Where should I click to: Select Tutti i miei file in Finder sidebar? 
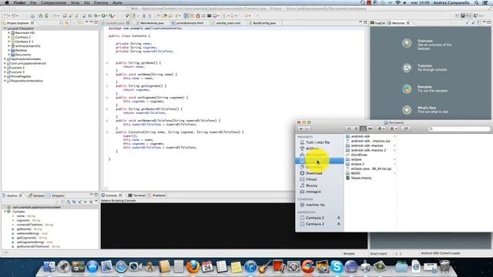317,142
